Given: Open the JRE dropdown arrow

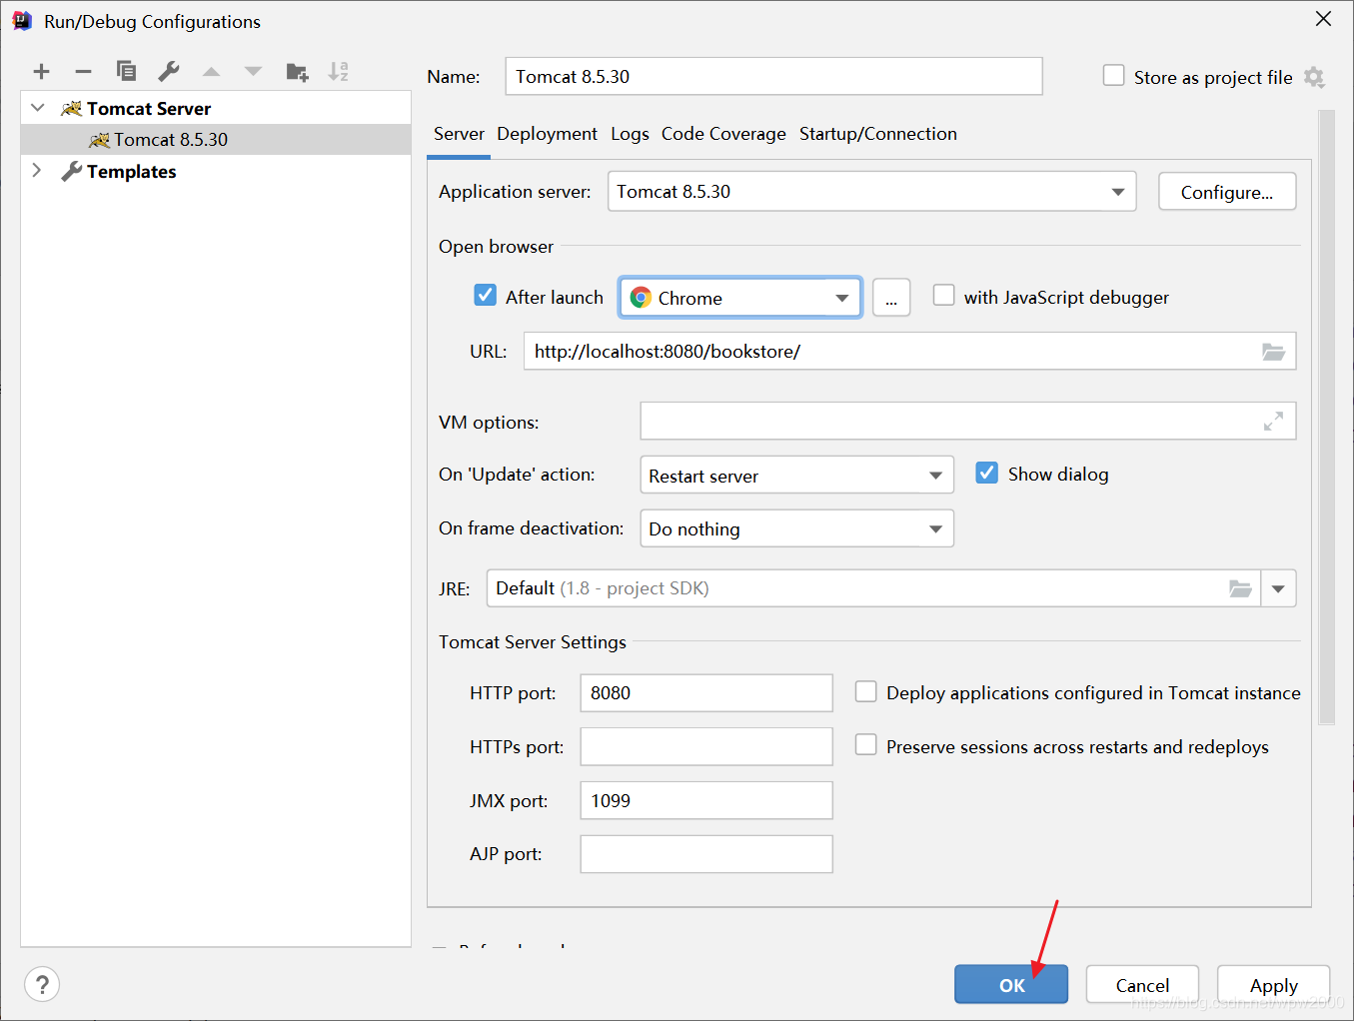Looking at the screenshot, I should 1278,588.
